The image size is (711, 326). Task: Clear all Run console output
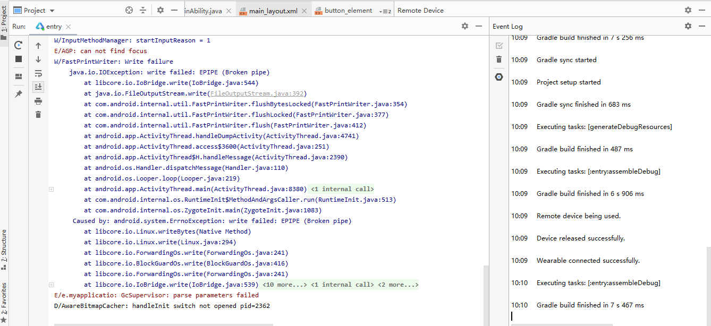38,115
